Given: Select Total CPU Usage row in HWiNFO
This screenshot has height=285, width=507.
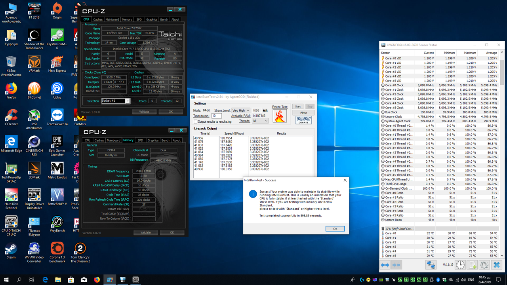Looking at the screenshot, I should click(439, 184).
